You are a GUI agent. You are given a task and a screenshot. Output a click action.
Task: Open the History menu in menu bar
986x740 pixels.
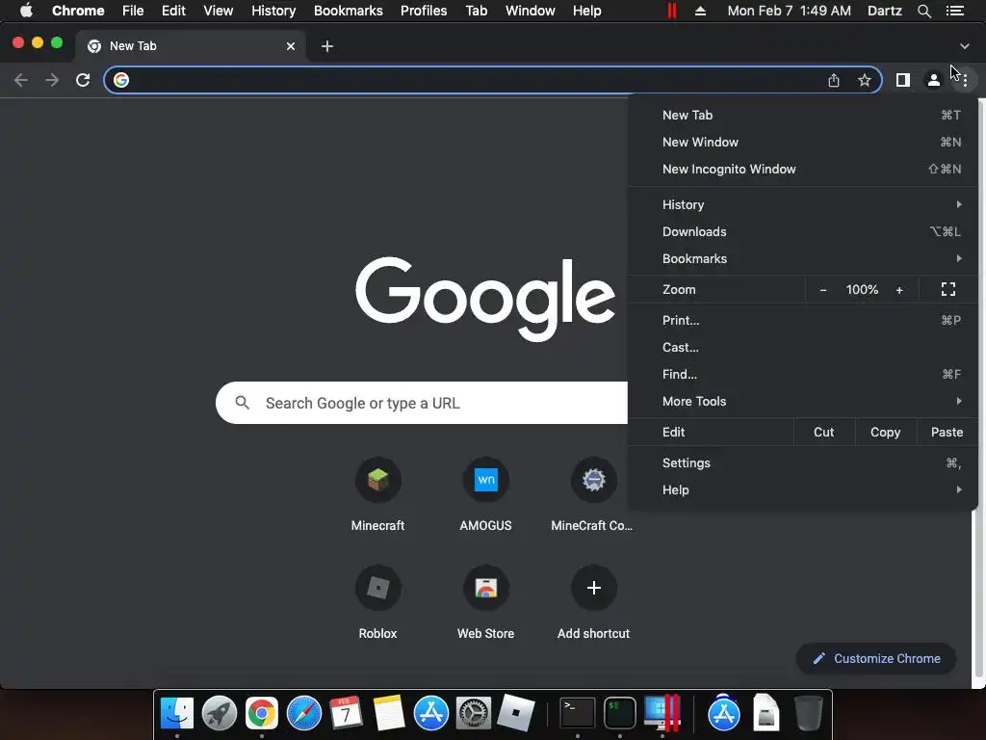(273, 11)
